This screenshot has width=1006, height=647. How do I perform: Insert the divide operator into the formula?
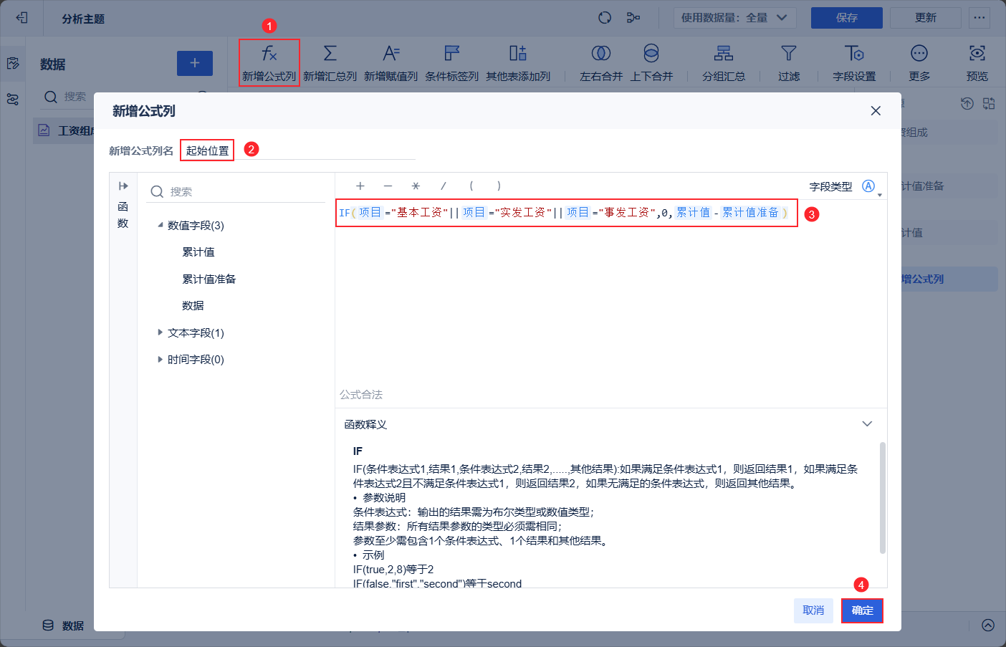click(x=444, y=186)
